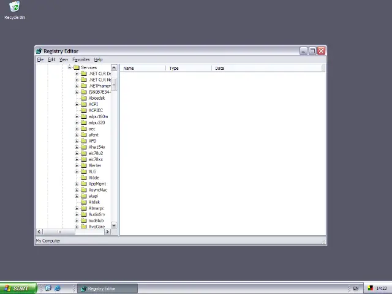Collapse the Services key

click(x=69, y=67)
